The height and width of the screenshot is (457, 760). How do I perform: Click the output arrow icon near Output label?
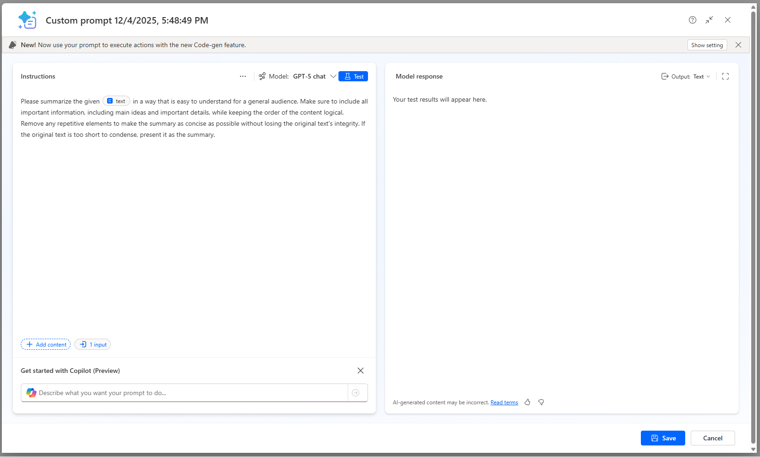tap(664, 76)
